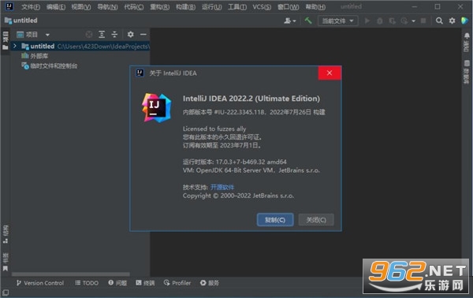473x298 pixels.
Task: Open the 视图(V) menu
Action: 81,6
